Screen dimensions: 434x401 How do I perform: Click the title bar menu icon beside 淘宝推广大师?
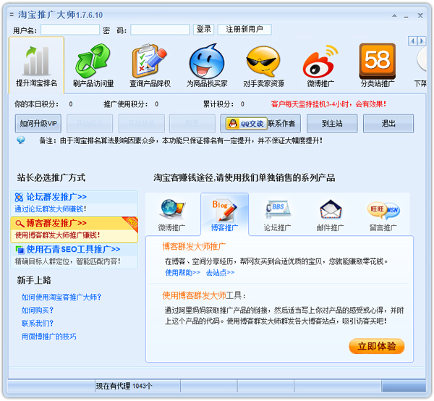point(12,14)
